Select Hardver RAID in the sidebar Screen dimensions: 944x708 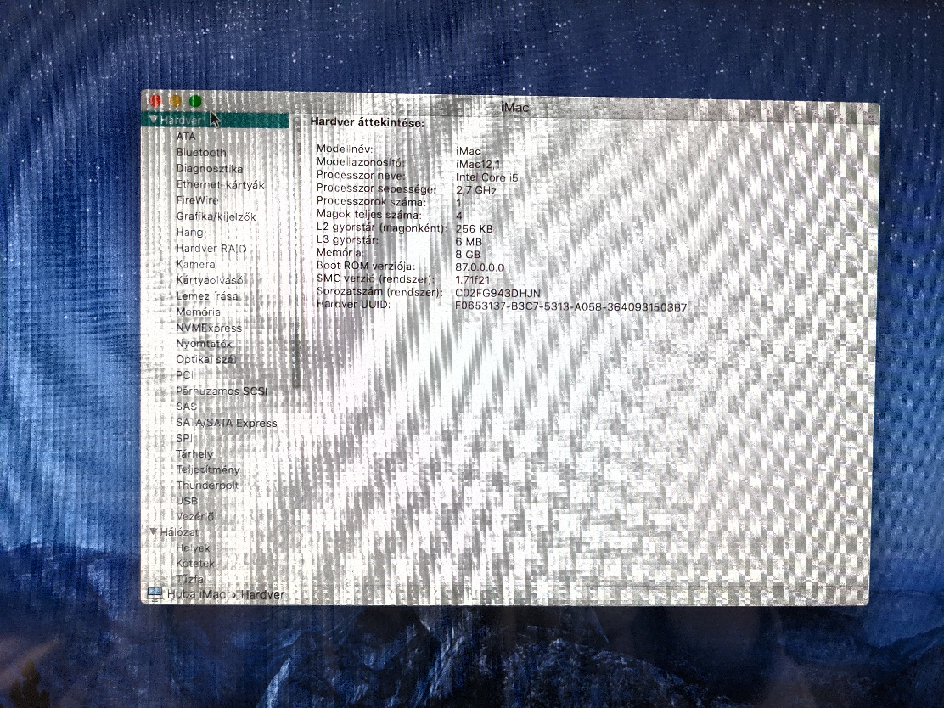point(211,248)
